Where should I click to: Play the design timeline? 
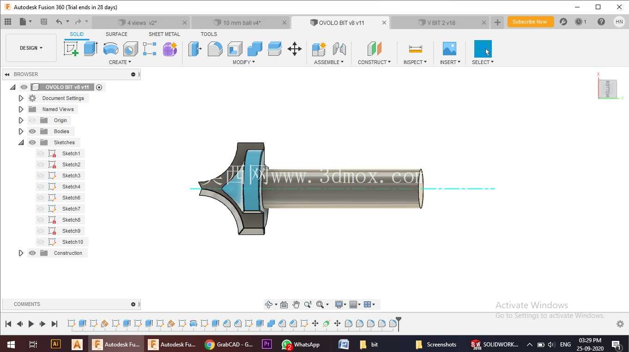coord(31,324)
